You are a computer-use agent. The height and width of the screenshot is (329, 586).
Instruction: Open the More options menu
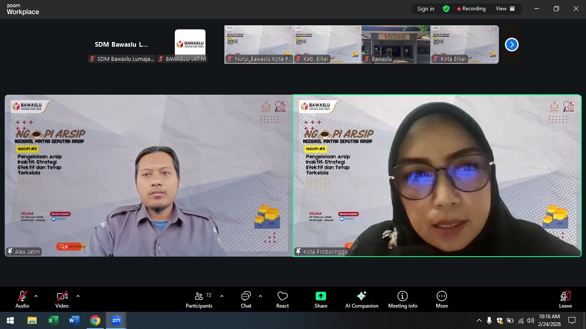click(x=441, y=299)
